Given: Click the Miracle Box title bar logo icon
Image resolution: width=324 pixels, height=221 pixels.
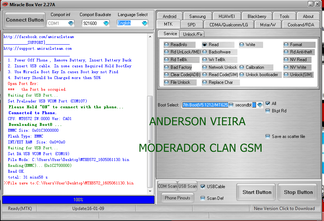Looking at the screenshot, I should [5, 4].
